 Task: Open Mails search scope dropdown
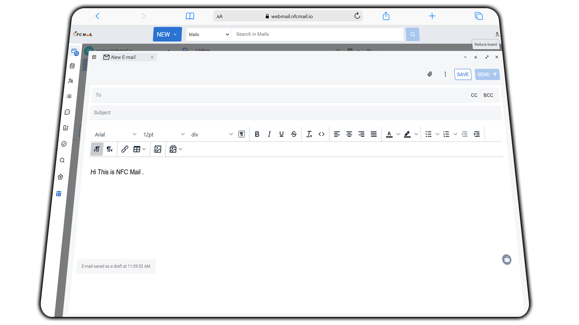coord(209,34)
